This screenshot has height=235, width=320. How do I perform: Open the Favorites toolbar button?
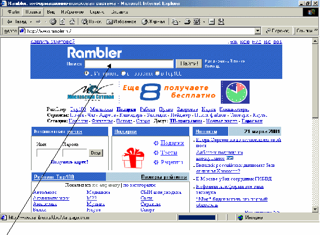121,21
